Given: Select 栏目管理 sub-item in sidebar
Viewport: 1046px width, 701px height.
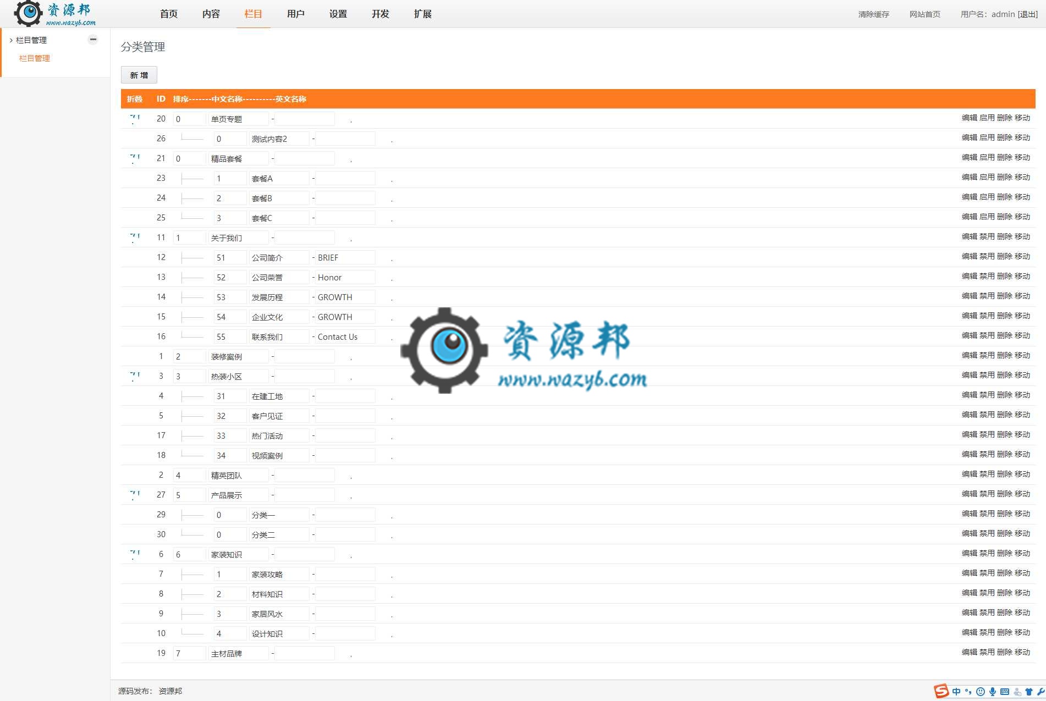Looking at the screenshot, I should click(35, 58).
